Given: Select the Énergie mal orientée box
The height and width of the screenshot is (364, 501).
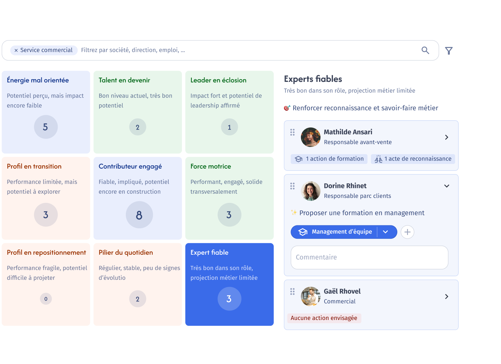Looking at the screenshot, I should coord(46,112).
